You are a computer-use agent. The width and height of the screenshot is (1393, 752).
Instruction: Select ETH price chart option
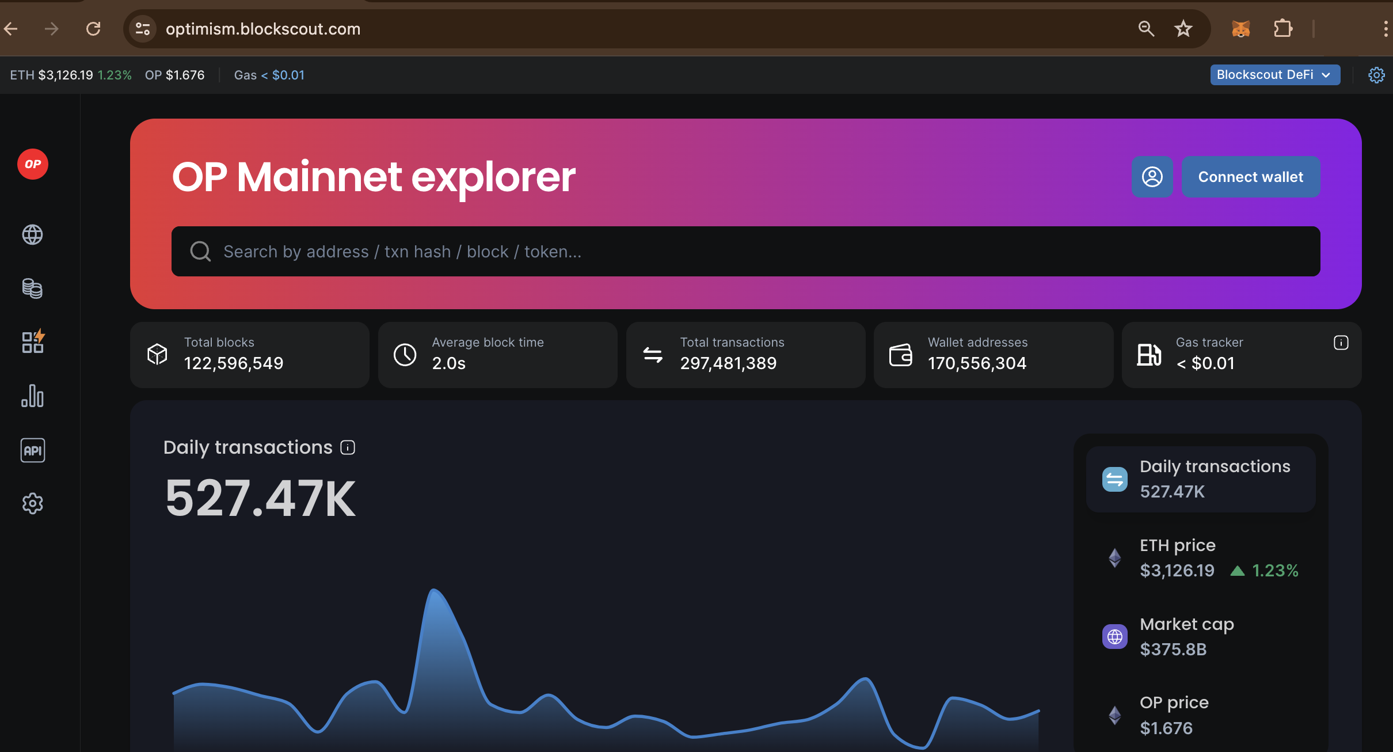pos(1201,558)
